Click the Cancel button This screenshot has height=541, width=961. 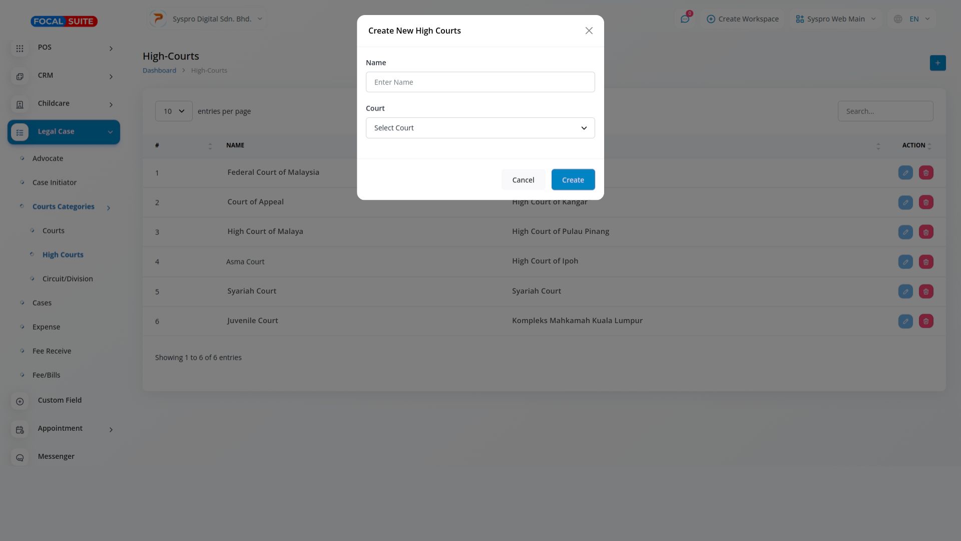click(523, 180)
